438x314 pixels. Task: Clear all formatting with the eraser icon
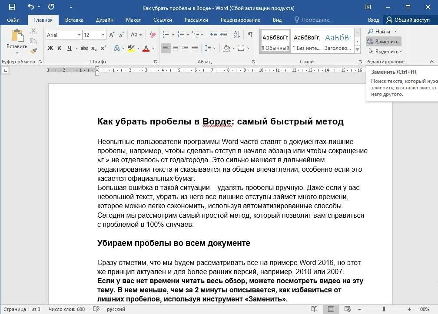tap(153, 35)
